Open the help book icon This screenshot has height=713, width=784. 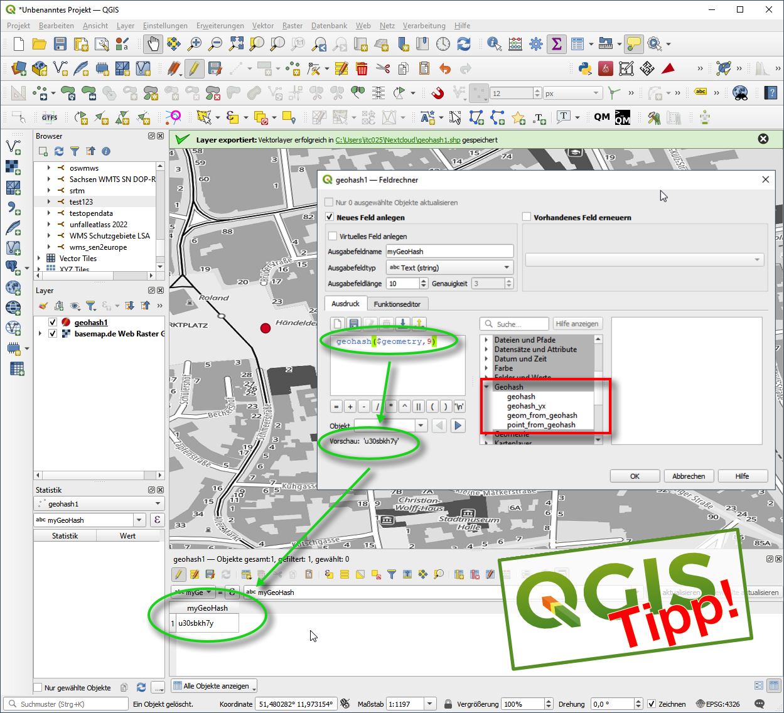pos(771,93)
